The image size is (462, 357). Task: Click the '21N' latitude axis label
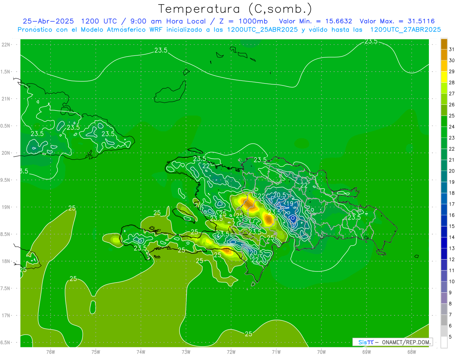[x=6, y=99]
